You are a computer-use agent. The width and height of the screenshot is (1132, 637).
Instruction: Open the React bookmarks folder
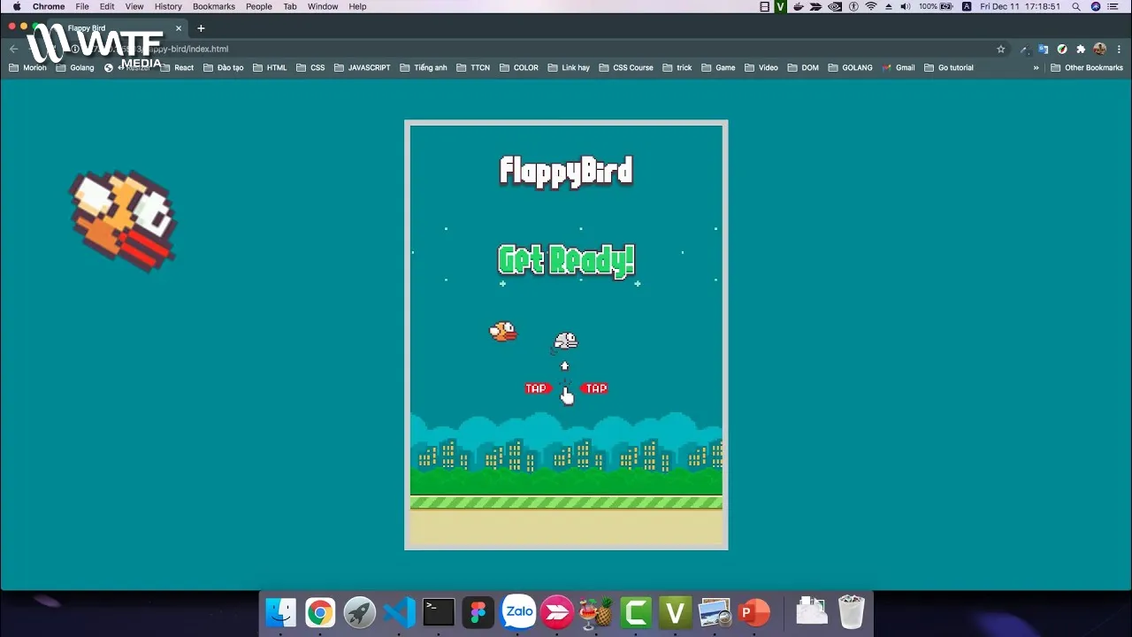tap(177, 67)
